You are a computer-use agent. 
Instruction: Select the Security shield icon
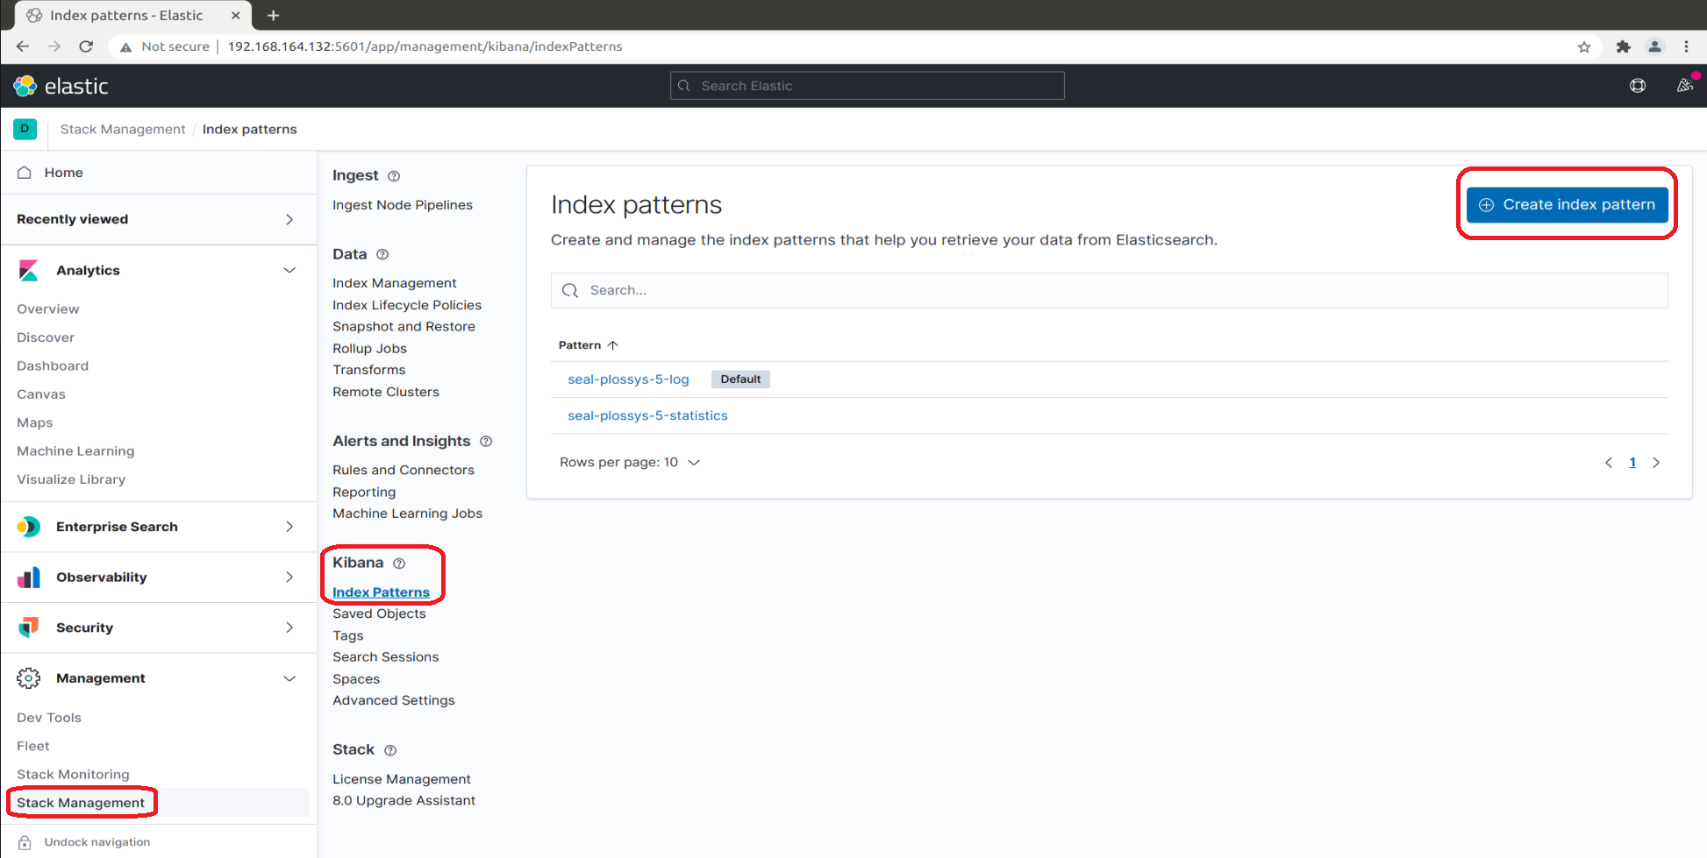29,628
